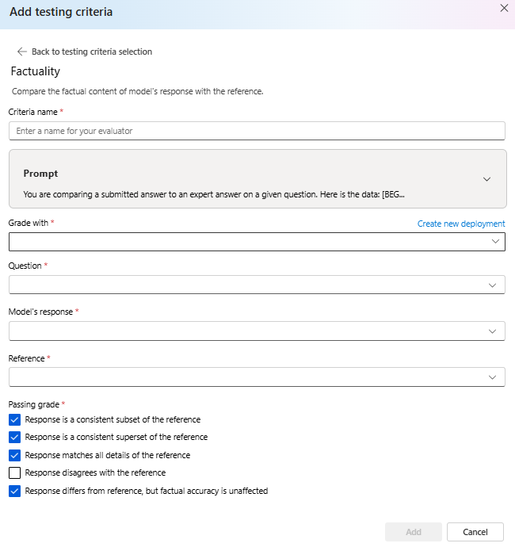Uncheck Response is a consistent subset
The image size is (515, 547).
[14, 419]
